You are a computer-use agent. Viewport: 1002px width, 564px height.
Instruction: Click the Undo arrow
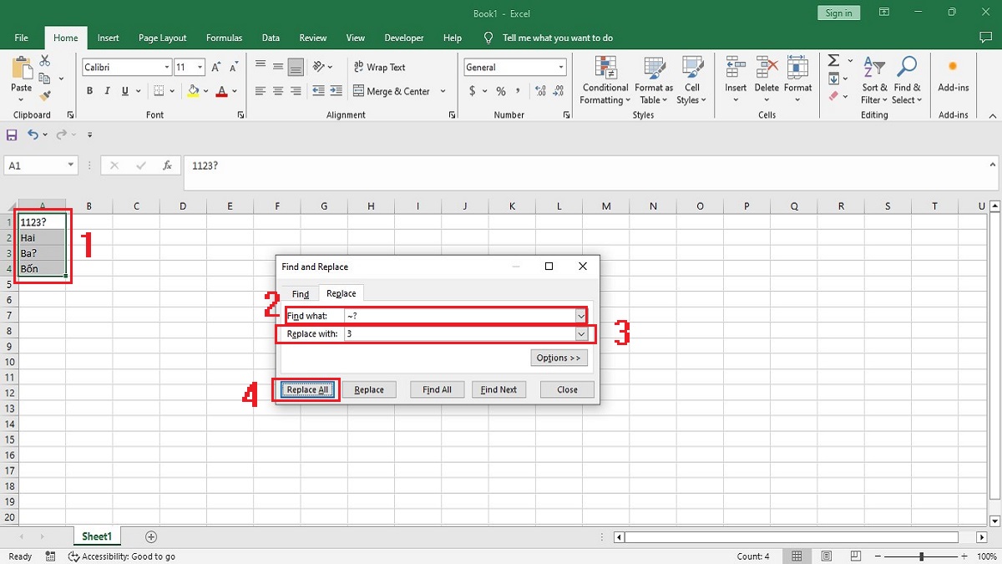(33, 135)
